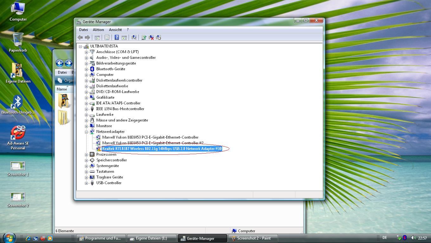Select Tragbare Geräte category
431x243 pixels.
110,177
